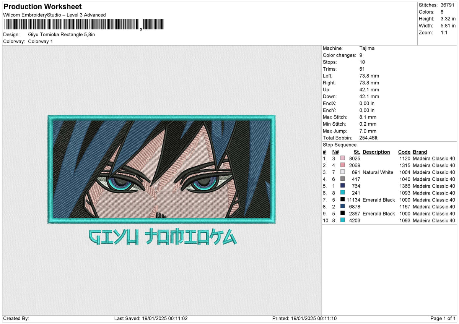
Task: Click the 'Code' column header
Action: 404,152
